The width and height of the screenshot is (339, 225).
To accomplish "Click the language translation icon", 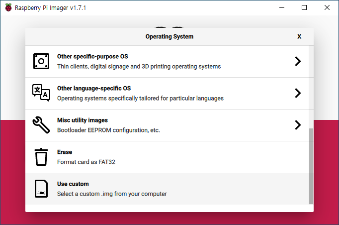I will tap(41, 93).
